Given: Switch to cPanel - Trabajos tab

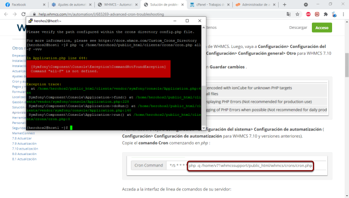Looking at the screenshot, I should 210,4.
